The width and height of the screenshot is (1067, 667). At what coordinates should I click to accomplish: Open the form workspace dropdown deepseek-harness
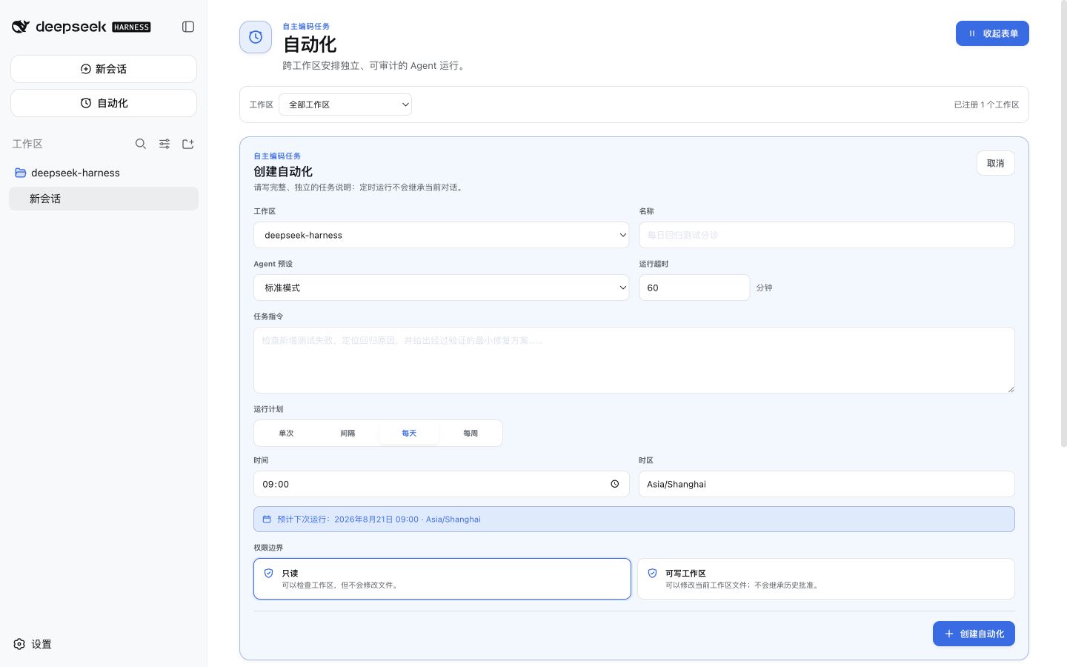(442, 235)
